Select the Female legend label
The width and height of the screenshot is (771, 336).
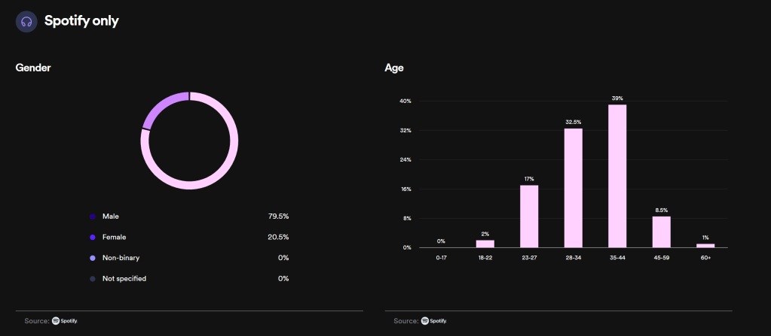click(114, 238)
